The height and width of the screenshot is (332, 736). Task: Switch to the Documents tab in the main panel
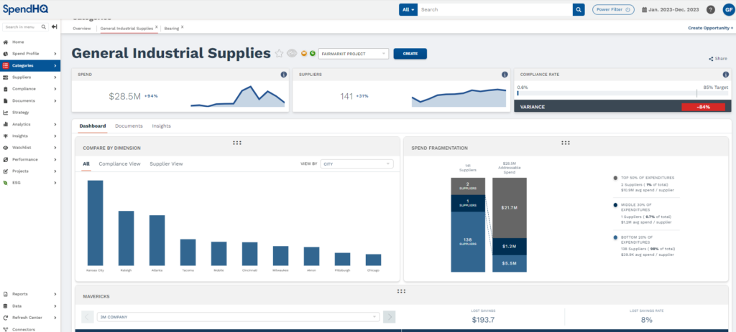click(x=129, y=126)
